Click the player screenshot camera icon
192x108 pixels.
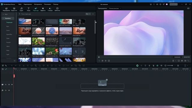[182, 61]
